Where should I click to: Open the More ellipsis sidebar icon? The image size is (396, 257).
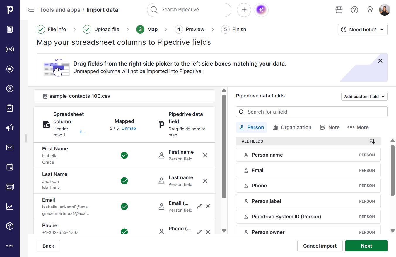pos(10,246)
